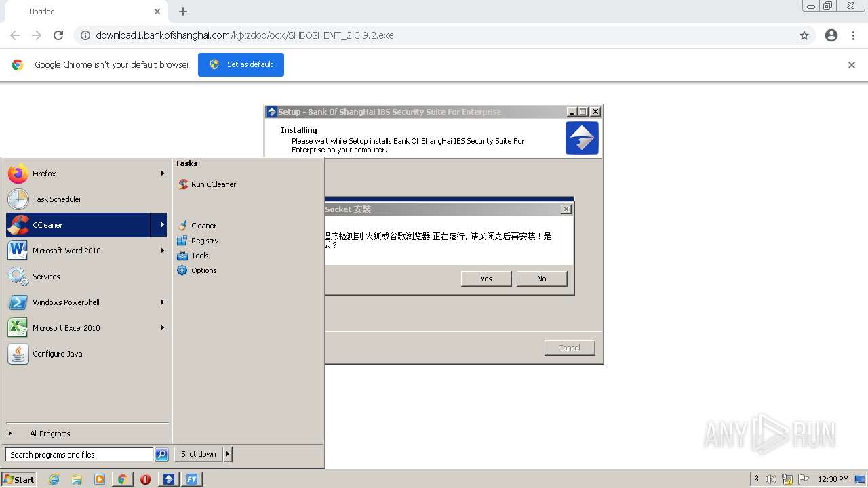
Task: Open the CCleaner Tools task
Action: pyautogui.click(x=193, y=256)
